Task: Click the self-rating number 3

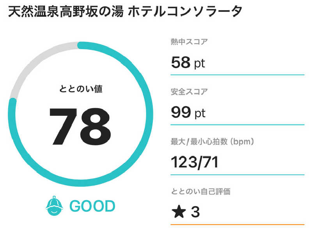Action: click(x=195, y=212)
